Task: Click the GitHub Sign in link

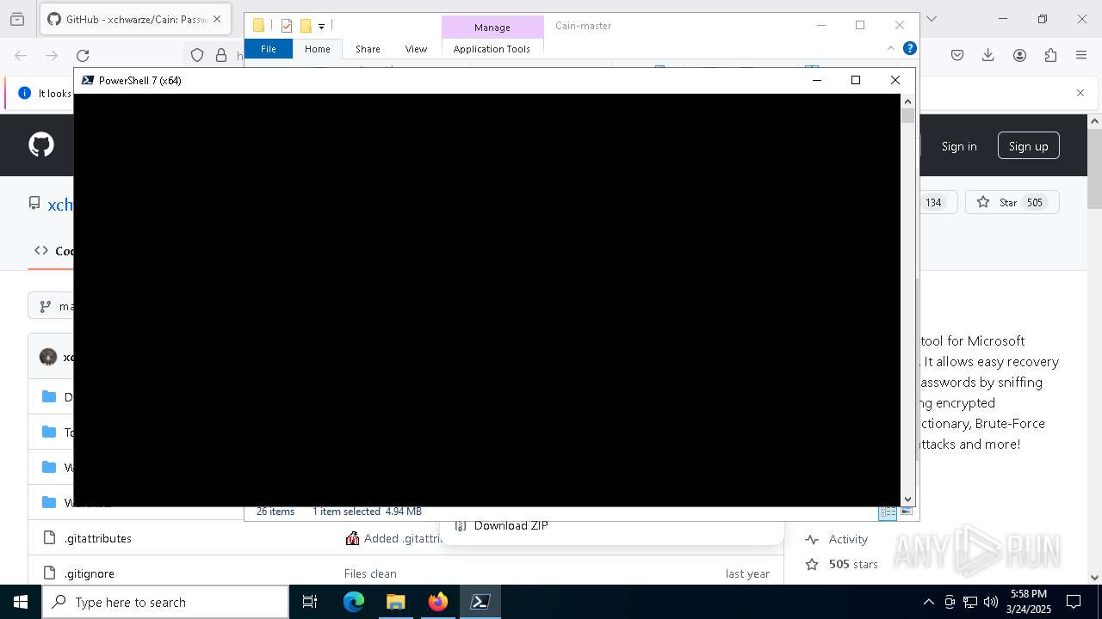Action: [x=959, y=146]
